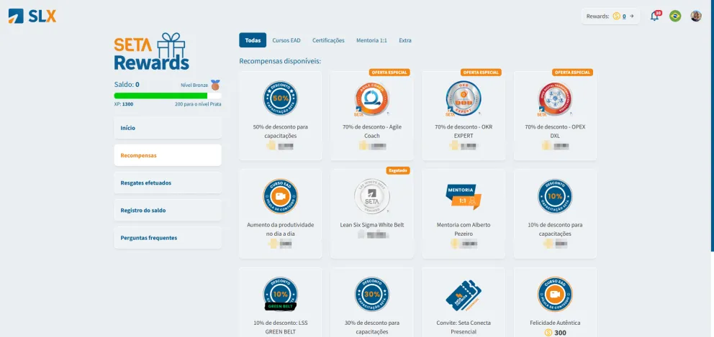This screenshot has width=714, height=337.
Task: Switch to the Mentoria 1:1 tab
Action: coord(371,40)
